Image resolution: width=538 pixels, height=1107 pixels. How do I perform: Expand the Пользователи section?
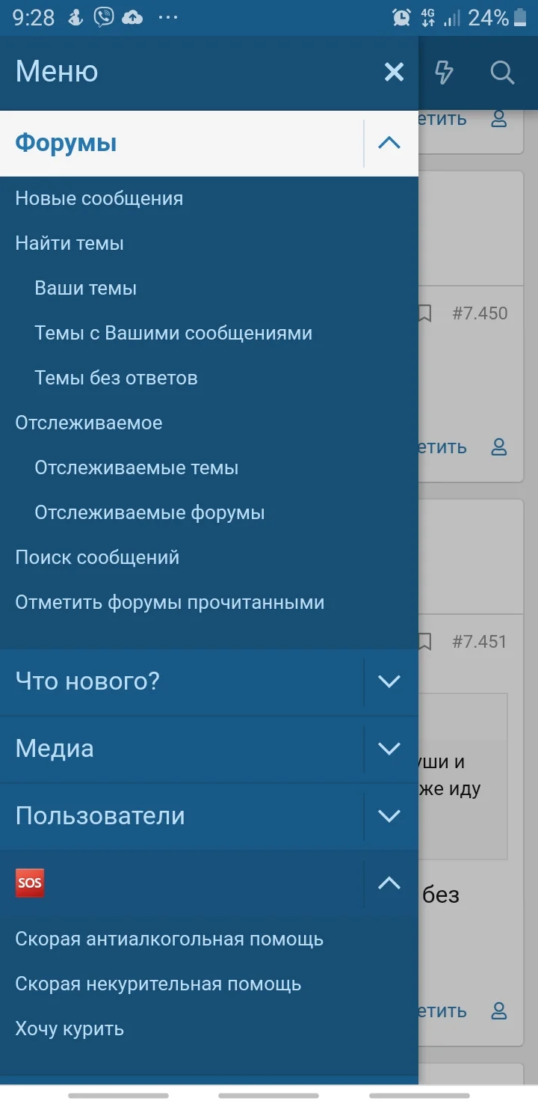click(x=388, y=816)
